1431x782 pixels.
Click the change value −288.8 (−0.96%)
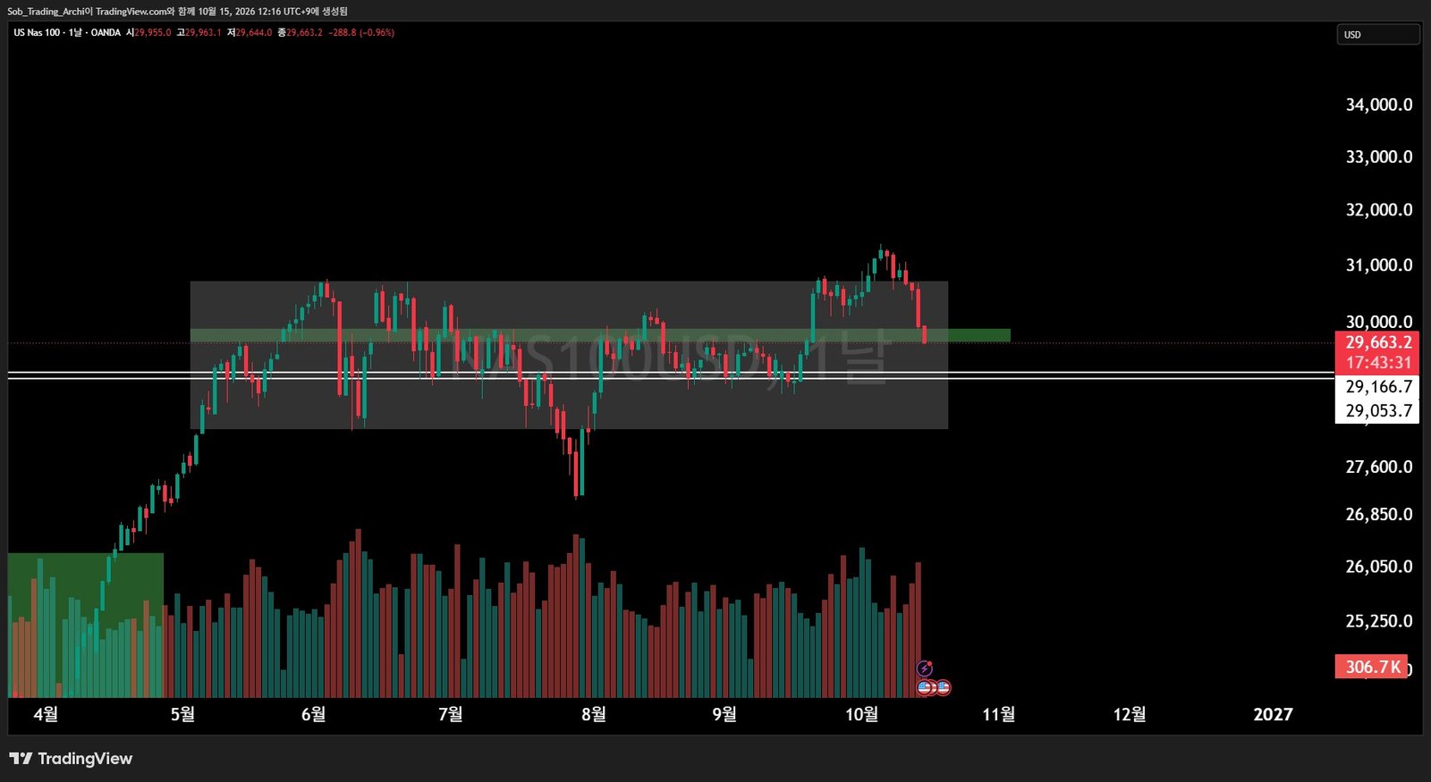(361, 33)
